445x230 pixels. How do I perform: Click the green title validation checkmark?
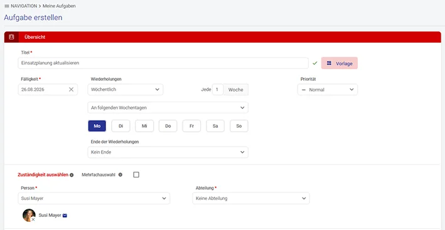point(314,63)
